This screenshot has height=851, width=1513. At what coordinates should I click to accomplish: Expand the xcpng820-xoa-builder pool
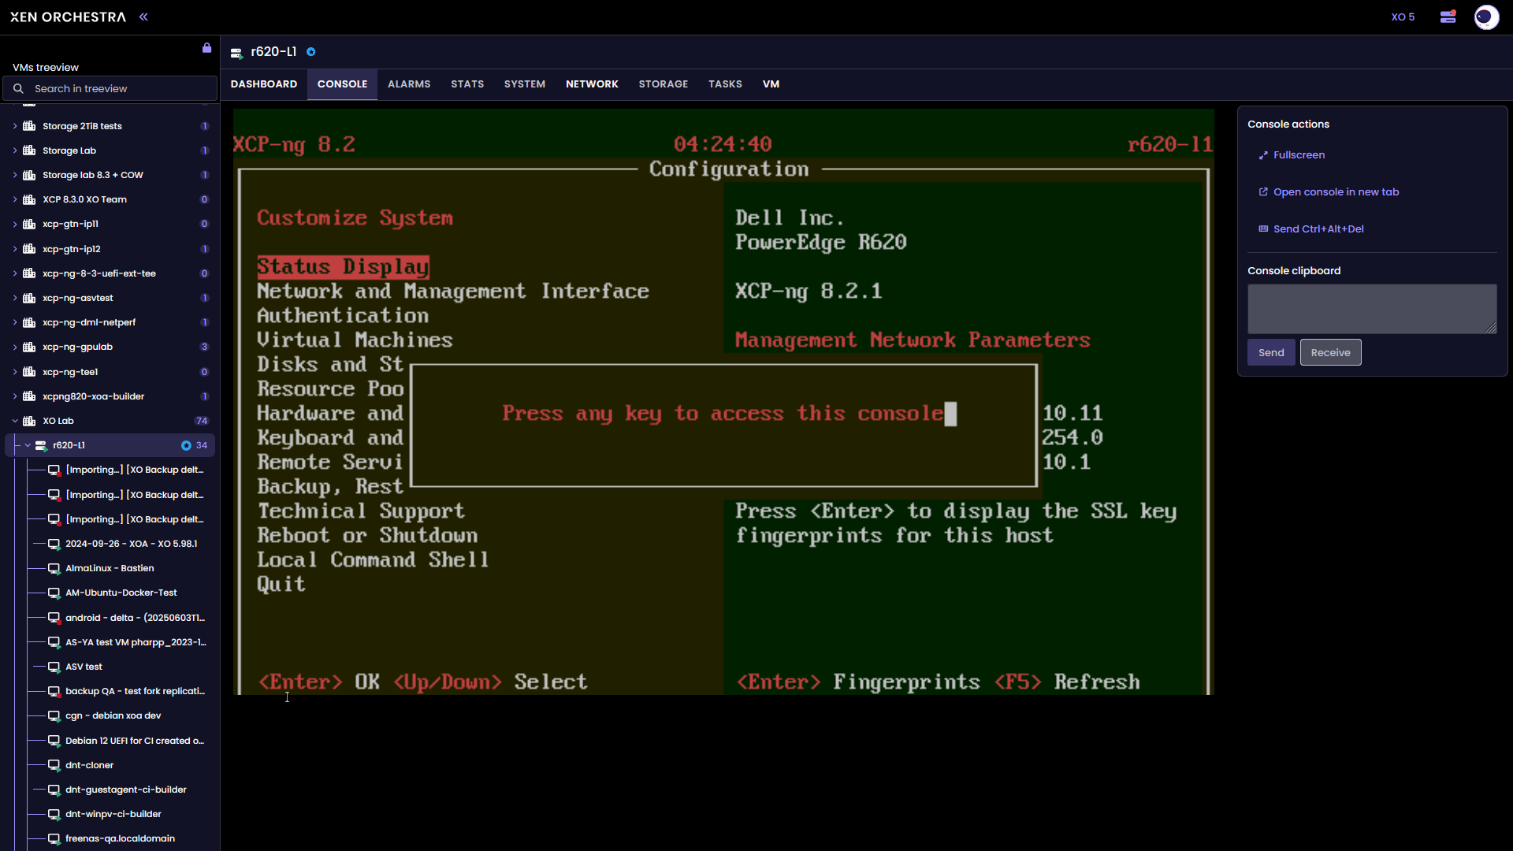coord(15,396)
